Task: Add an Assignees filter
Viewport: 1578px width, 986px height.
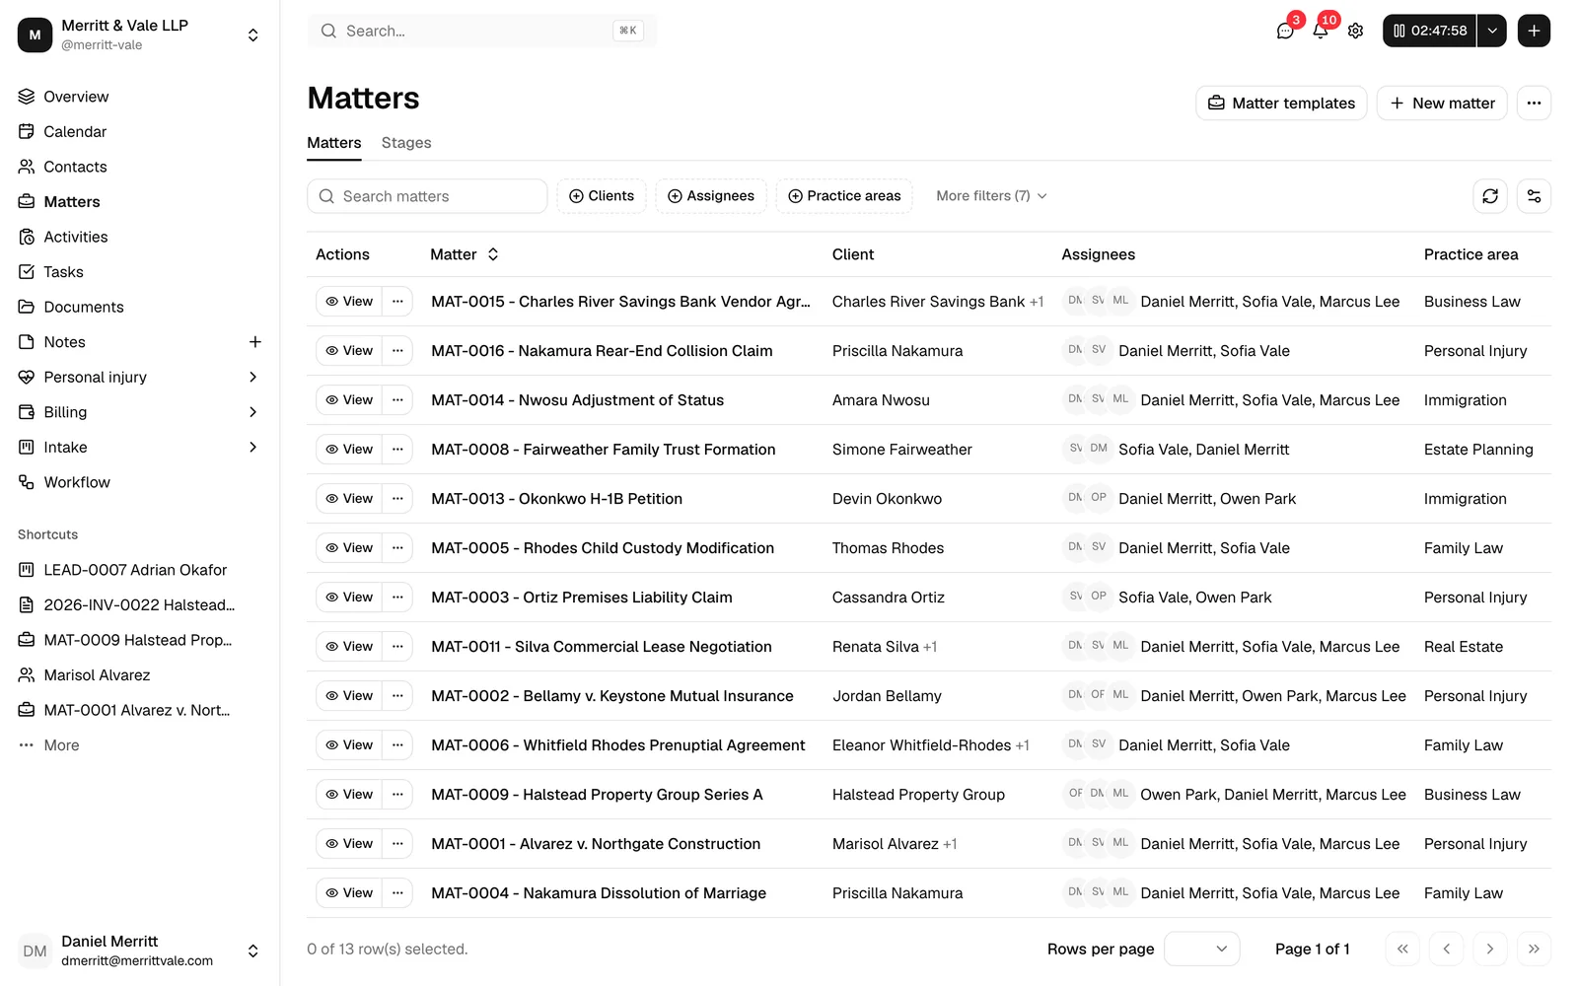Action: tap(711, 196)
